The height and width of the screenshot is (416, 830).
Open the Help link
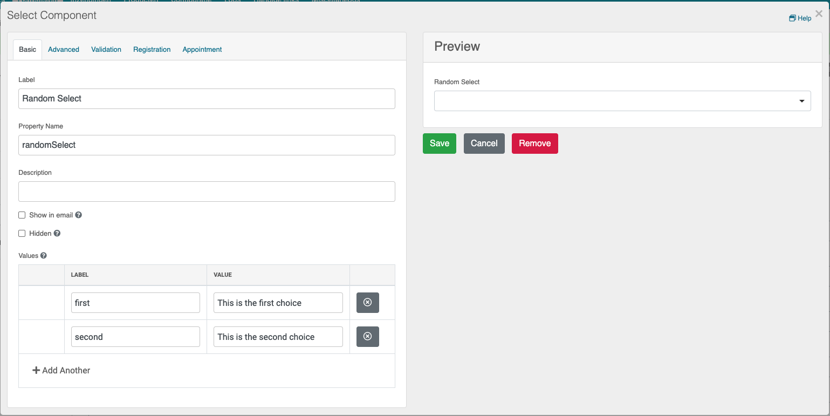pos(800,18)
